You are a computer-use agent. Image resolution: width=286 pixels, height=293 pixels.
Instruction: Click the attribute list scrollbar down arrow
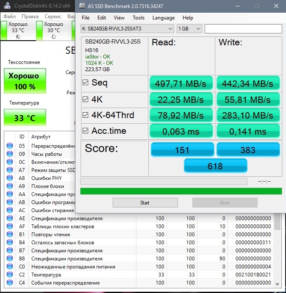tap(278, 284)
